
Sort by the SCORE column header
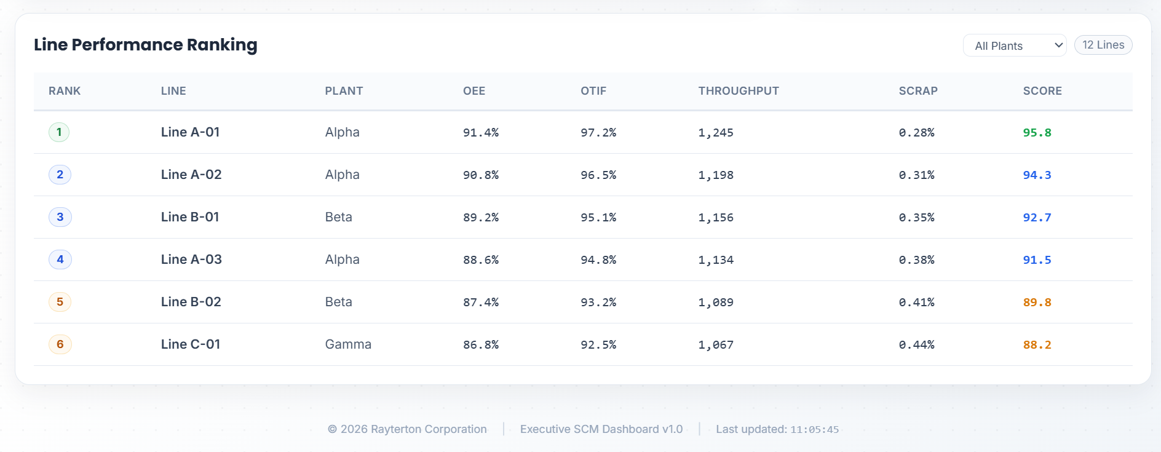[1042, 91]
